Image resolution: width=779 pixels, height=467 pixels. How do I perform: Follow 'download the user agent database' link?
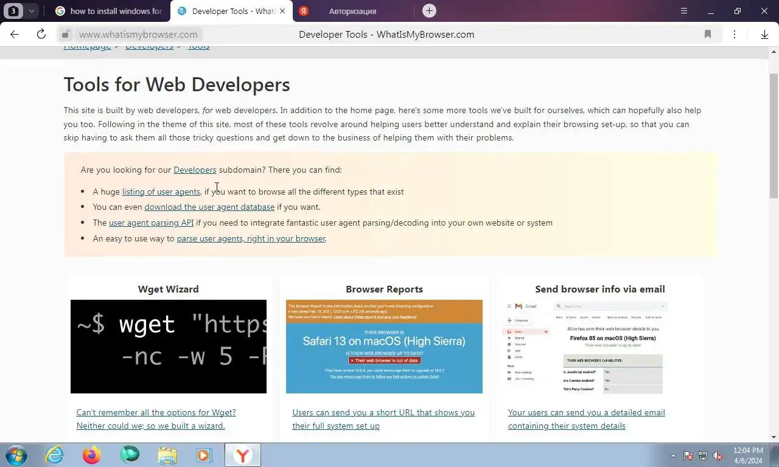(209, 207)
